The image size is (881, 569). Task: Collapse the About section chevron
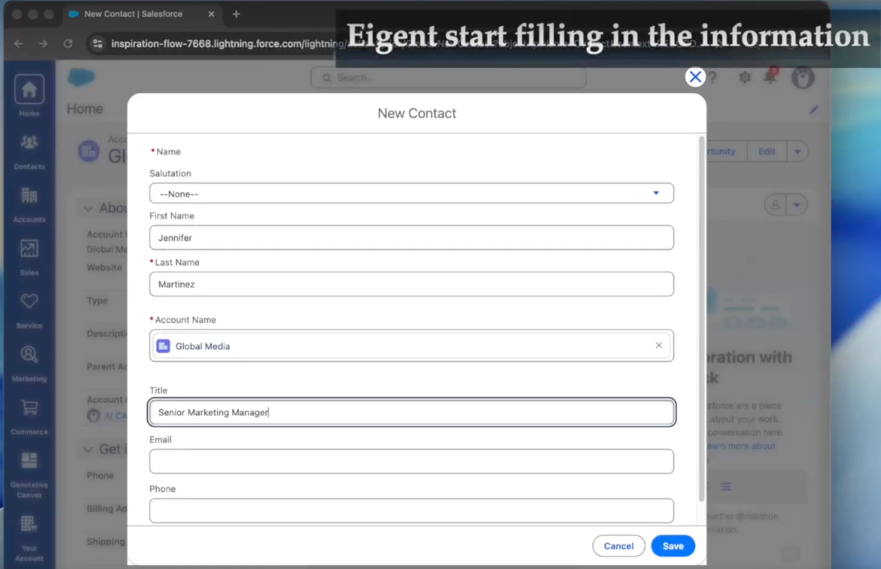click(88, 208)
